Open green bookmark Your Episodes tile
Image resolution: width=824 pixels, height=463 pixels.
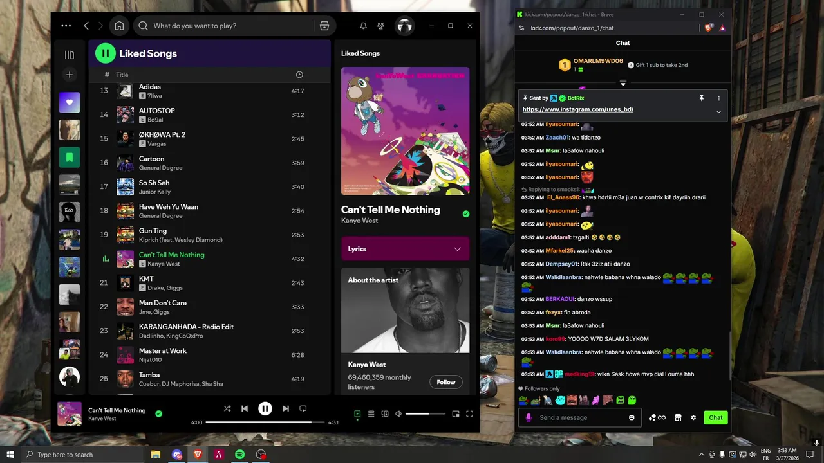pos(70,157)
